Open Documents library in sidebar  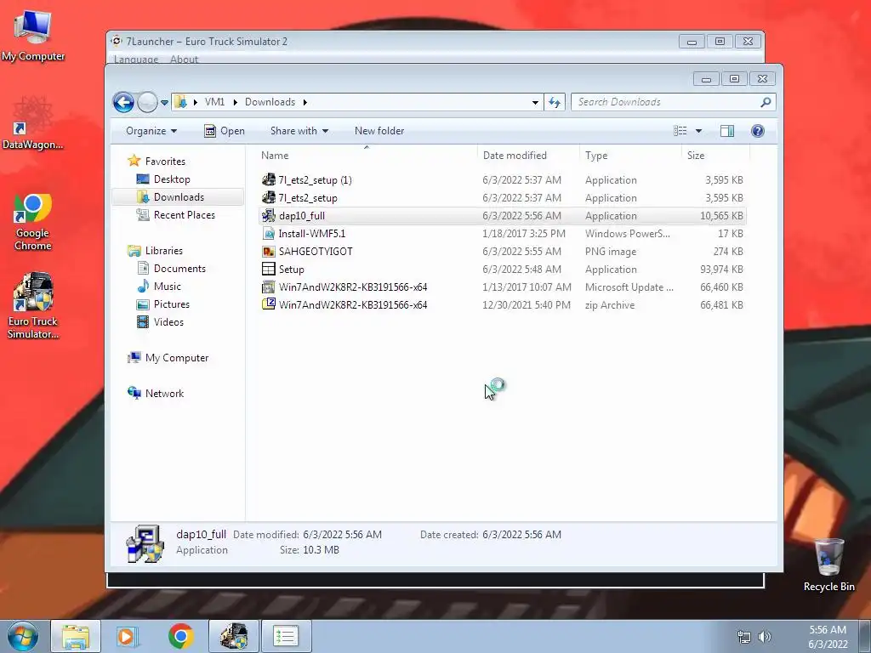coord(171,268)
